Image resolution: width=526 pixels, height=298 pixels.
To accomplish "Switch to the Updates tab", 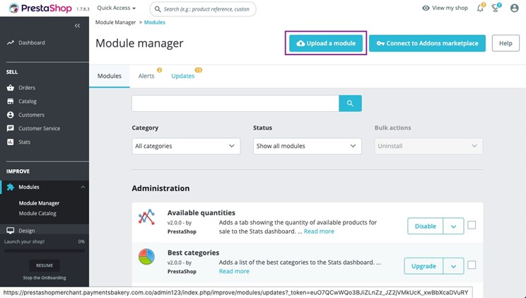I will [x=183, y=76].
